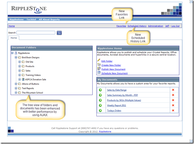Remove Weekly Report 2011 with red X
The height and width of the screenshot is (144, 194).
[173, 105]
